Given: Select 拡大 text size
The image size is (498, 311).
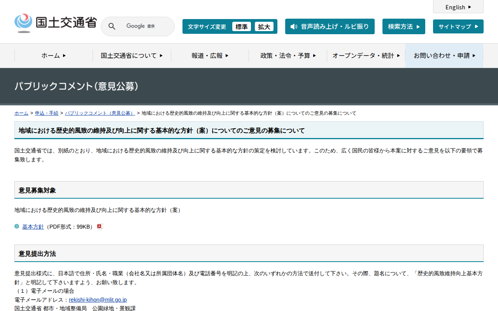Looking at the screenshot, I should click(x=264, y=26).
